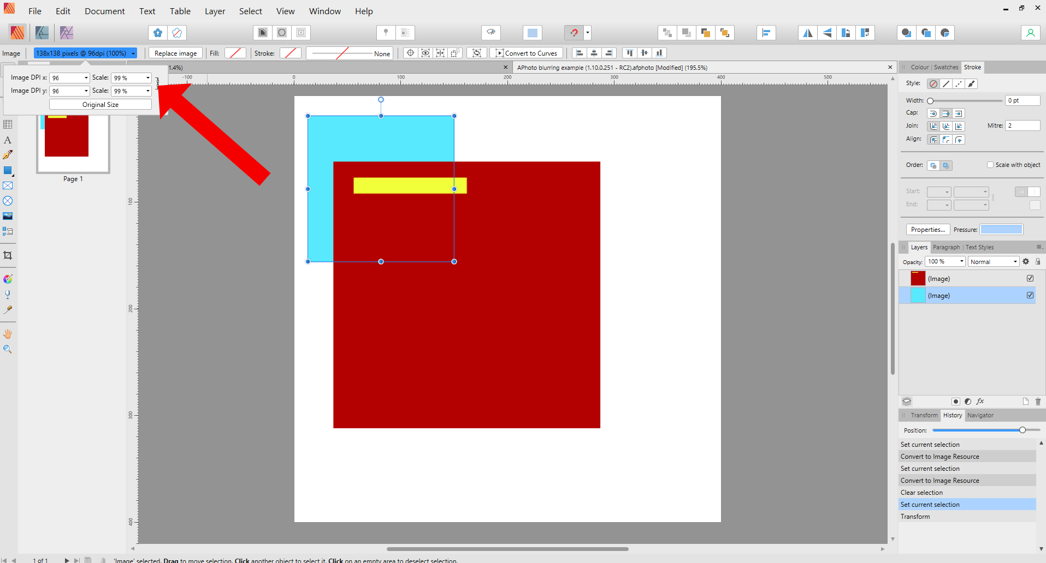Choose the dashed line stroke style
Image resolution: width=1046 pixels, height=563 pixels.
click(959, 83)
